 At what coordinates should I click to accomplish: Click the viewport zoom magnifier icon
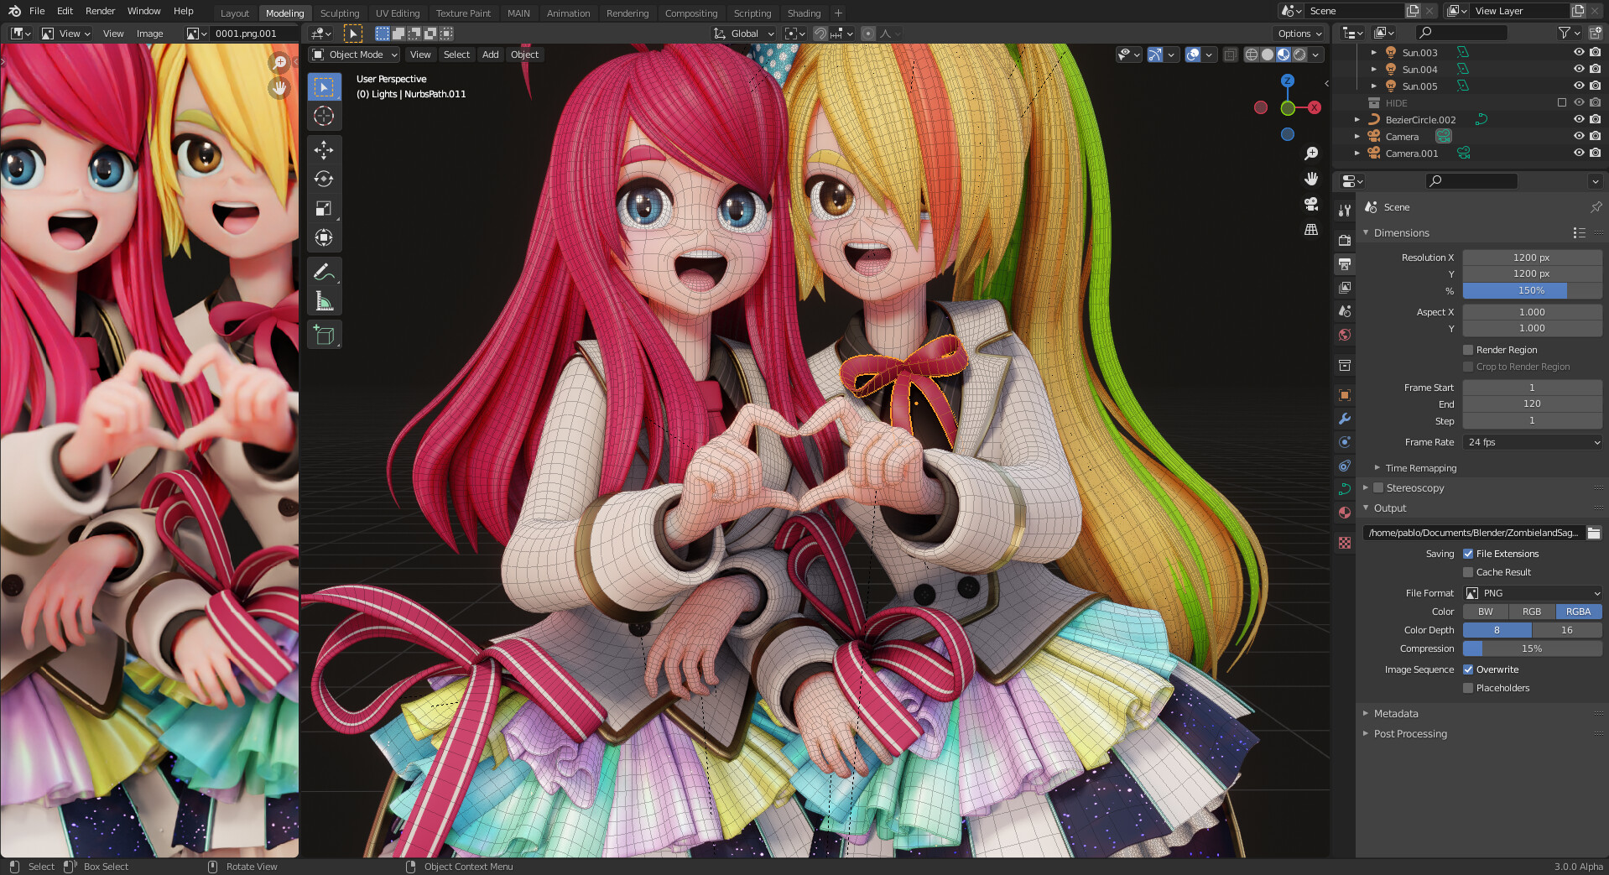pos(1311,154)
